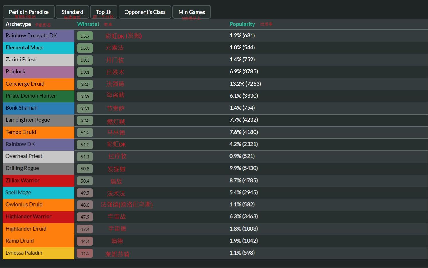Screen dimensions: 428x268
Task: Select the Tempo Druid archetype
Action: pos(39,132)
